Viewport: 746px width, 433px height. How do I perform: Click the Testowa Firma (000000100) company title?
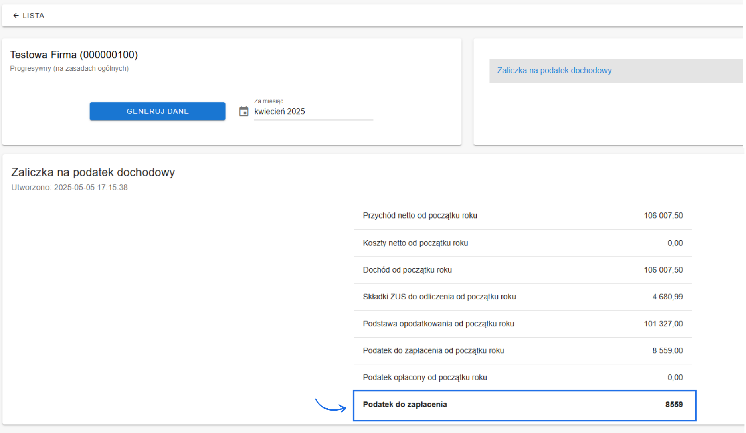74,55
